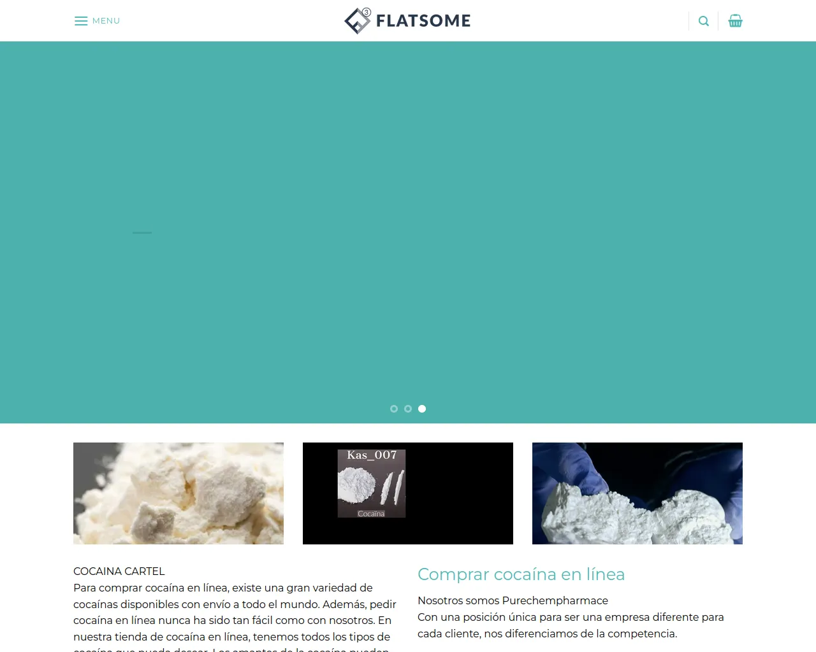Click the MENU label in header
Image resolution: width=816 pixels, height=652 pixels.
pos(106,21)
